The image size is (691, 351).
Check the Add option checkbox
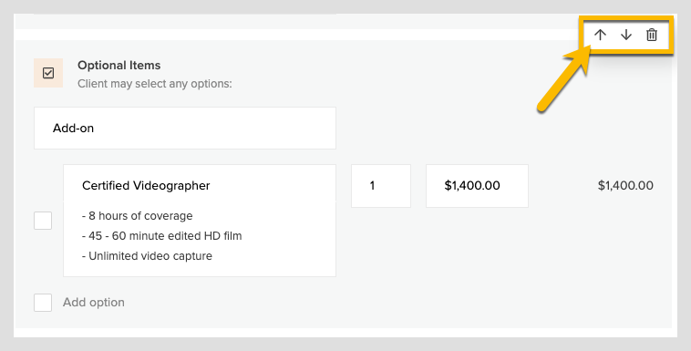point(43,303)
